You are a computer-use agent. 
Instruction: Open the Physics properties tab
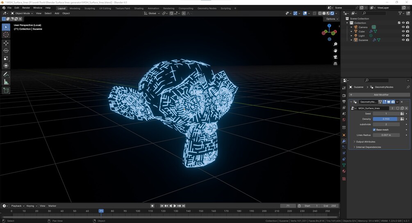pos(344,153)
